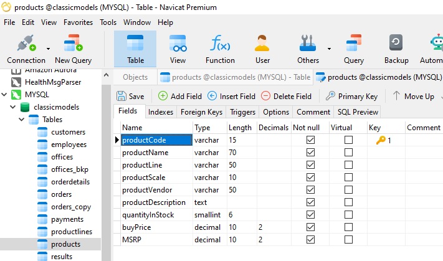Click the productlines table icon
Screen dimensions: 443x261
(x=42, y=232)
